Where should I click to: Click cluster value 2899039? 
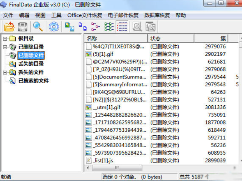(215, 161)
